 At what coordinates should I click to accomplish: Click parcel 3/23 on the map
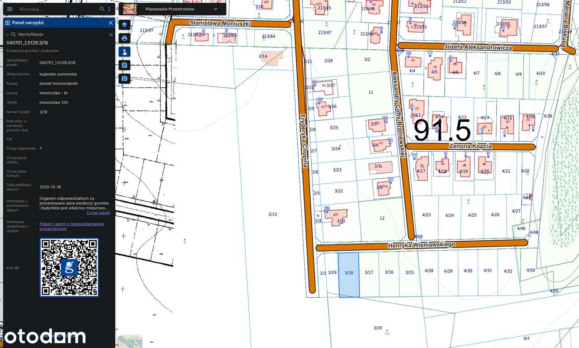pos(337,170)
